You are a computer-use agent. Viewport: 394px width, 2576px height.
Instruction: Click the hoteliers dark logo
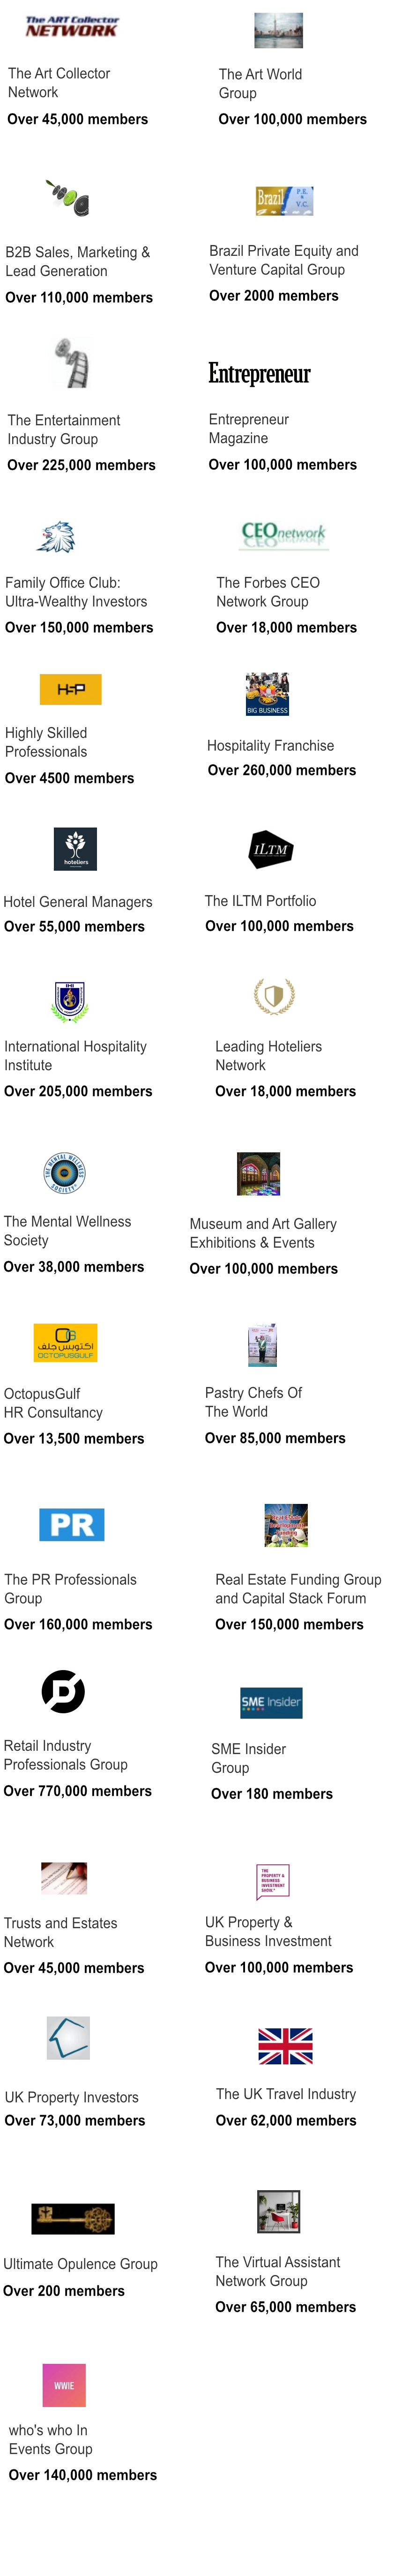(76, 849)
